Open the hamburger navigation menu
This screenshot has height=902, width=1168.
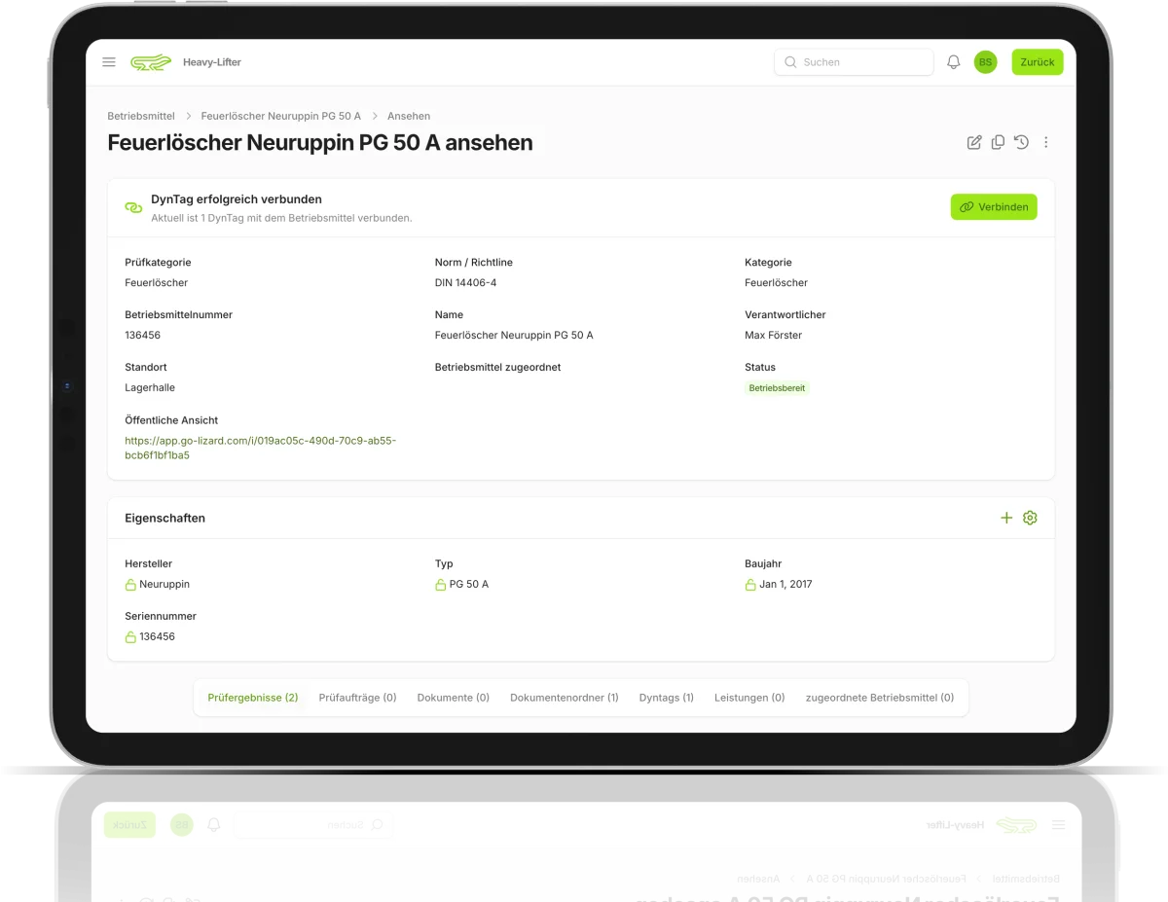click(x=109, y=62)
